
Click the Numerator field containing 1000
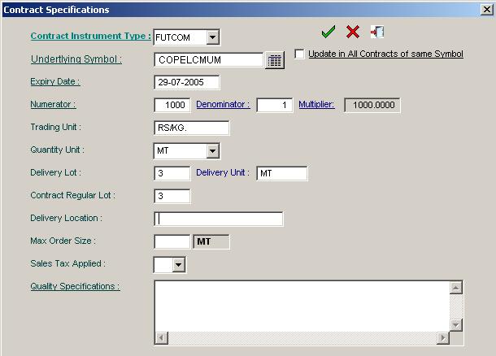point(172,105)
